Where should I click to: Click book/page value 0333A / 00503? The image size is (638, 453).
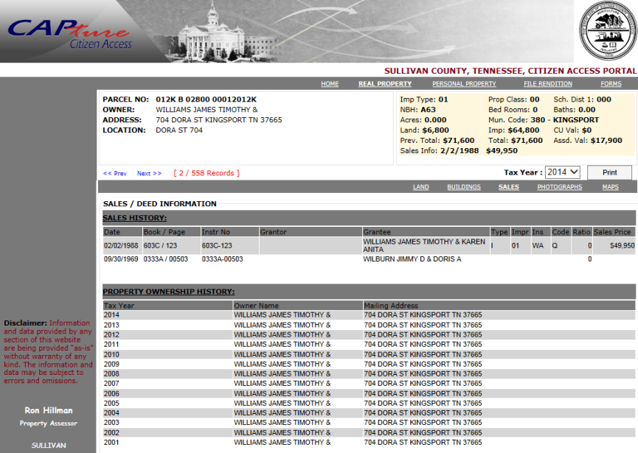(x=166, y=259)
